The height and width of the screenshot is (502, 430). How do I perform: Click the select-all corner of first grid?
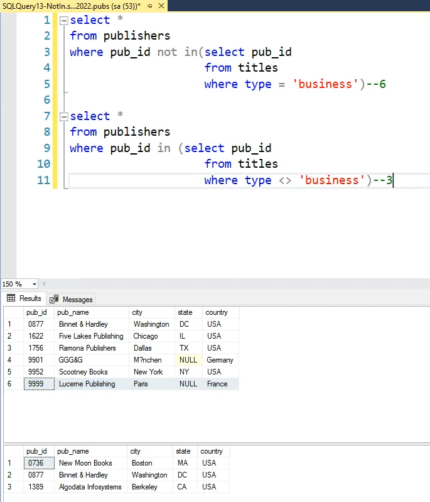[x=13, y=312]
